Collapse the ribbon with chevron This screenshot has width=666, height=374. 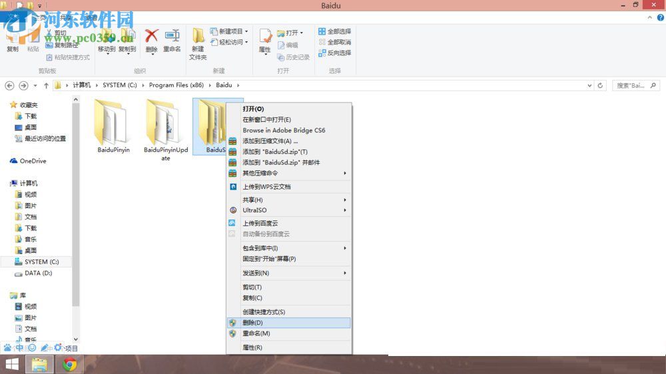click(x=649, y=17)
